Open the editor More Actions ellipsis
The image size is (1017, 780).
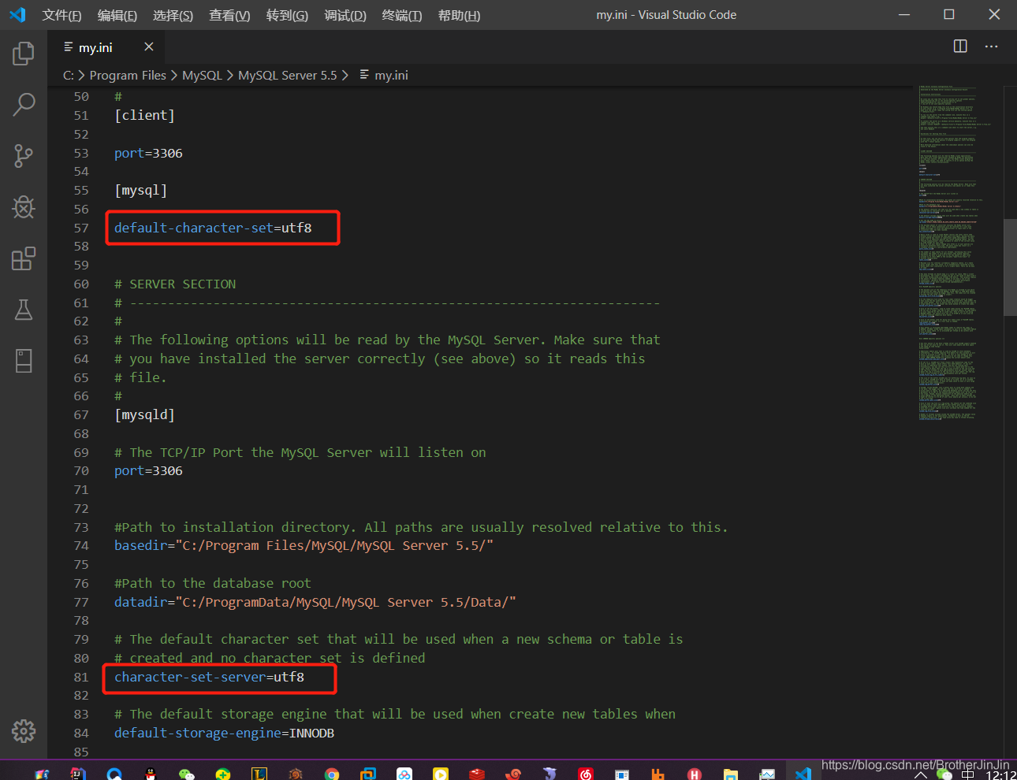(x=991, y=46)
